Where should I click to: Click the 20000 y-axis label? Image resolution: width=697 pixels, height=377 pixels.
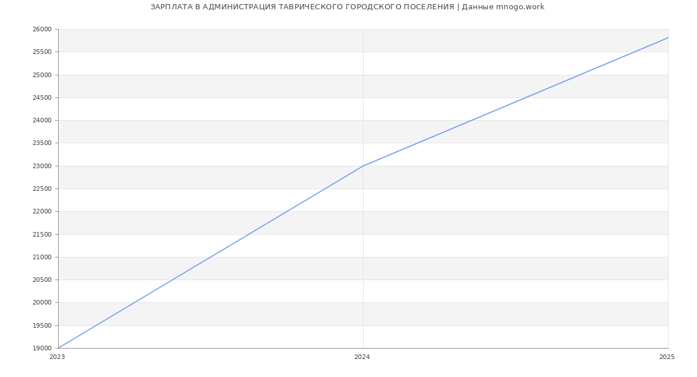[x=42, y=303]
